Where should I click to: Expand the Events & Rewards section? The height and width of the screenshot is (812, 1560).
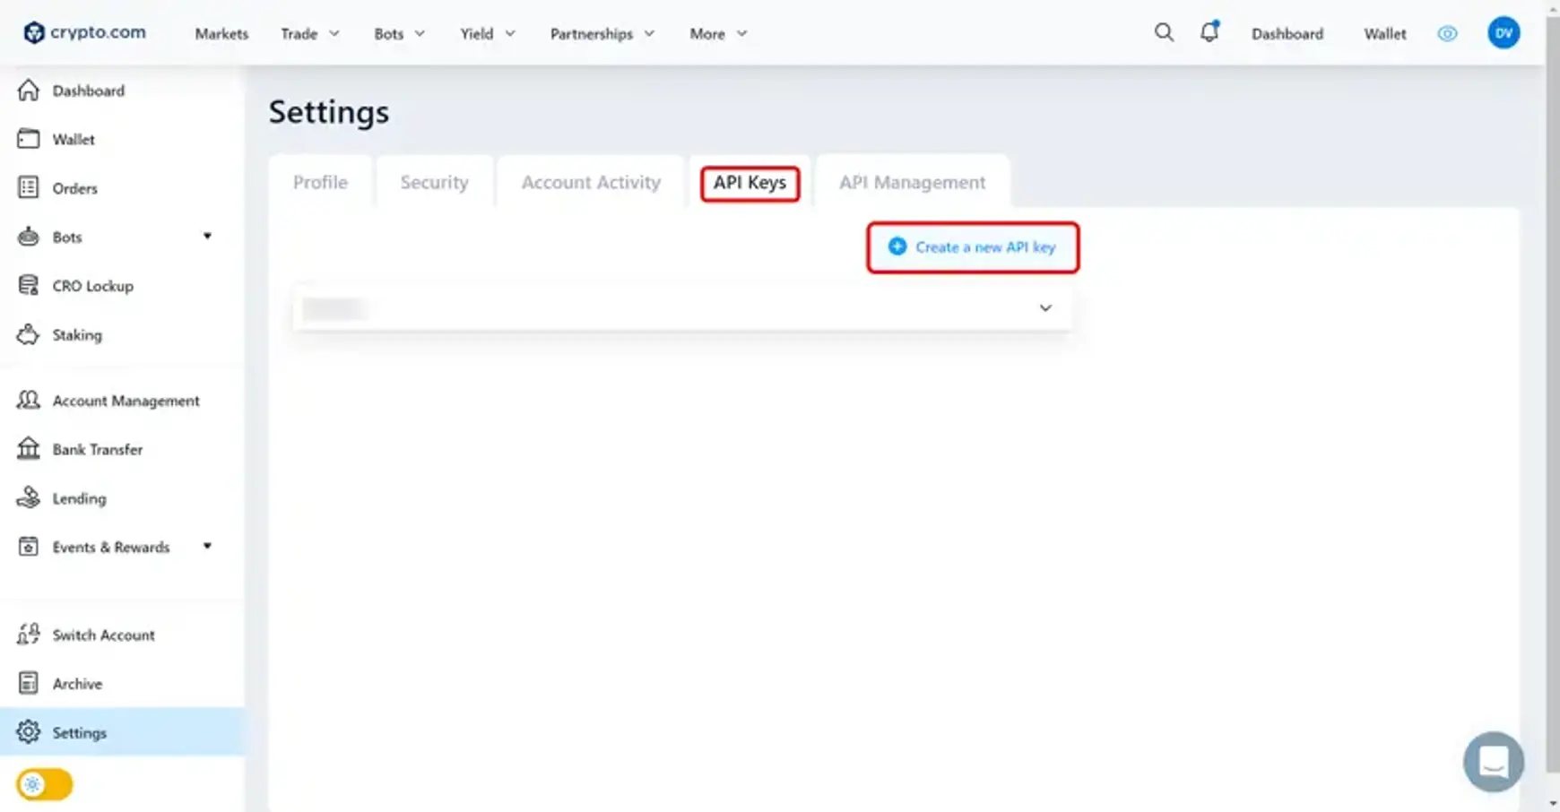pos(207,547)
